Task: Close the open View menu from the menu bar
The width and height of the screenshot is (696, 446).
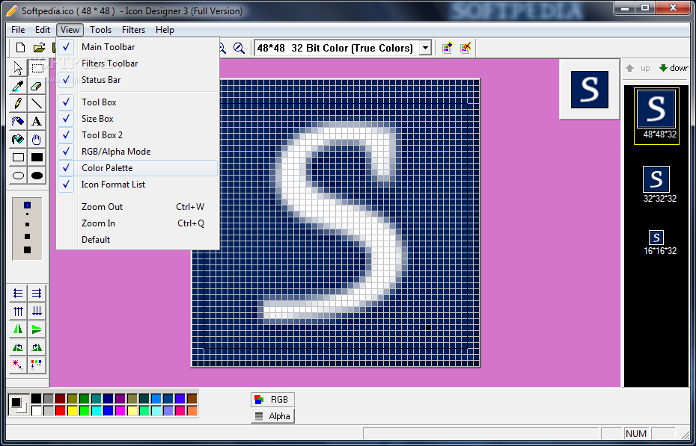Action: [x=70, y=30]
